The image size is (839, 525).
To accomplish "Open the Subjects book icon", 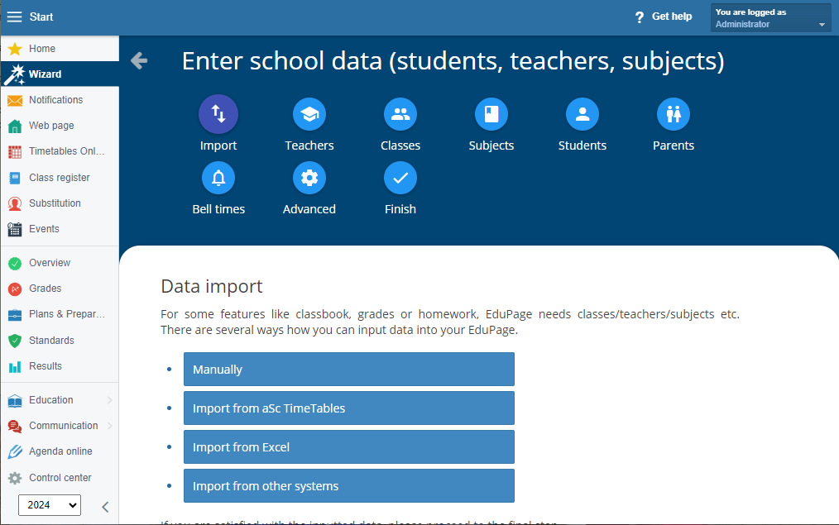I will [x=491, y=114].
